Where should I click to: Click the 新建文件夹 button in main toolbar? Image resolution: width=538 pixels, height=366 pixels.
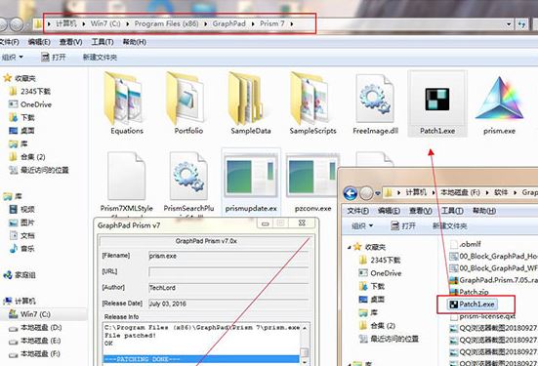point(100,57)
